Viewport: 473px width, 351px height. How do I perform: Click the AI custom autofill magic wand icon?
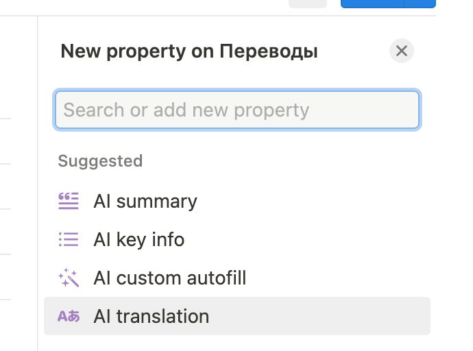(69, 278)
